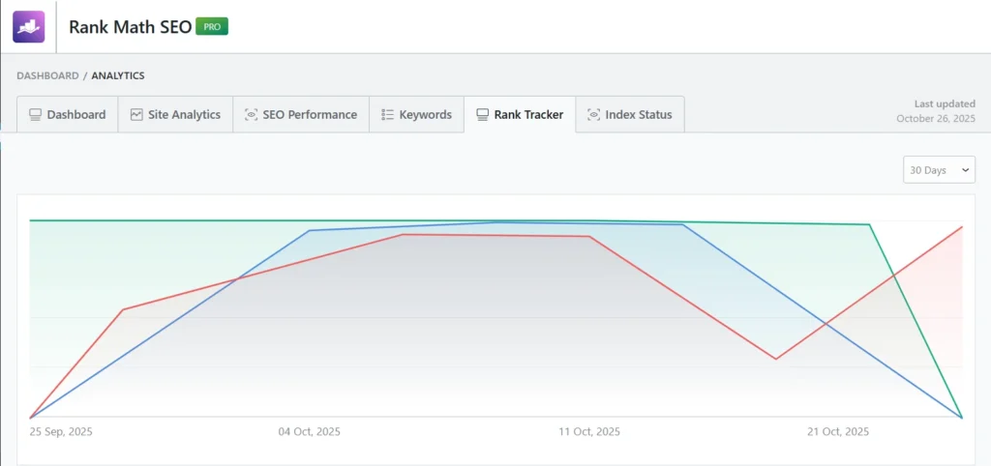Viewport: 991px width, 466px height.
Task: Click the green line's final drop corner
Action: coord(870,225)
